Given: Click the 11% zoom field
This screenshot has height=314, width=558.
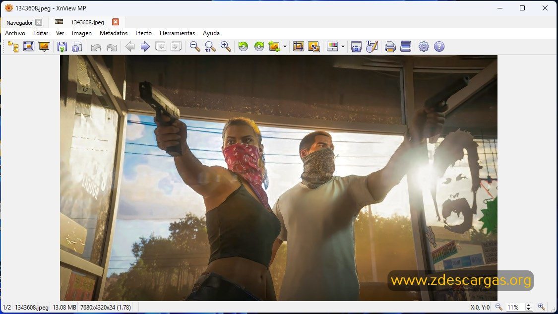Looking at the screenshot, I should [515, 307].
